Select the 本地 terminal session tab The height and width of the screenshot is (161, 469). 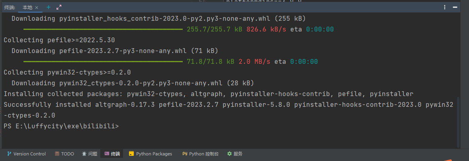coord(27,8)
